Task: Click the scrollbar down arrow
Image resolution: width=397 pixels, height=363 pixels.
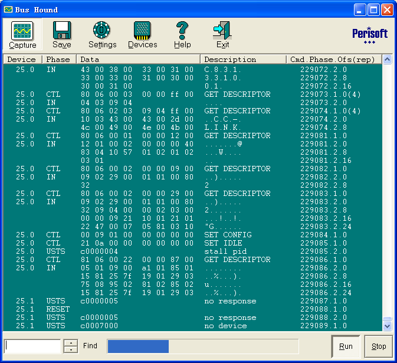Action: [x=387, y=326]
